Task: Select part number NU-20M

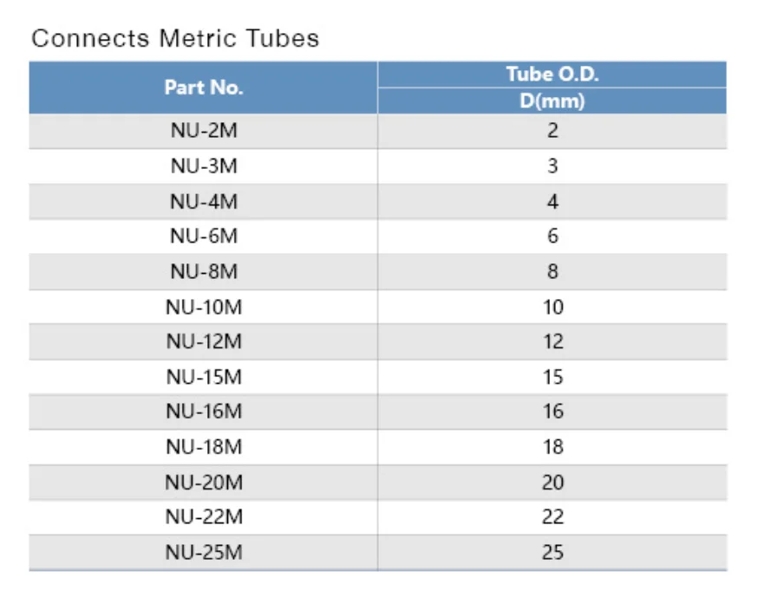Action: 204,483
